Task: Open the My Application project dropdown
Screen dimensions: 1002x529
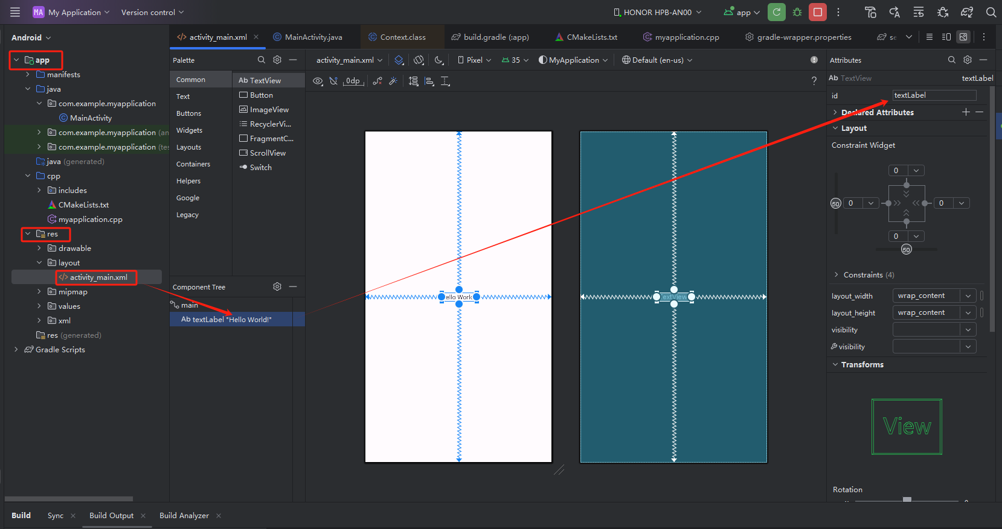Action: coord(71,12)
